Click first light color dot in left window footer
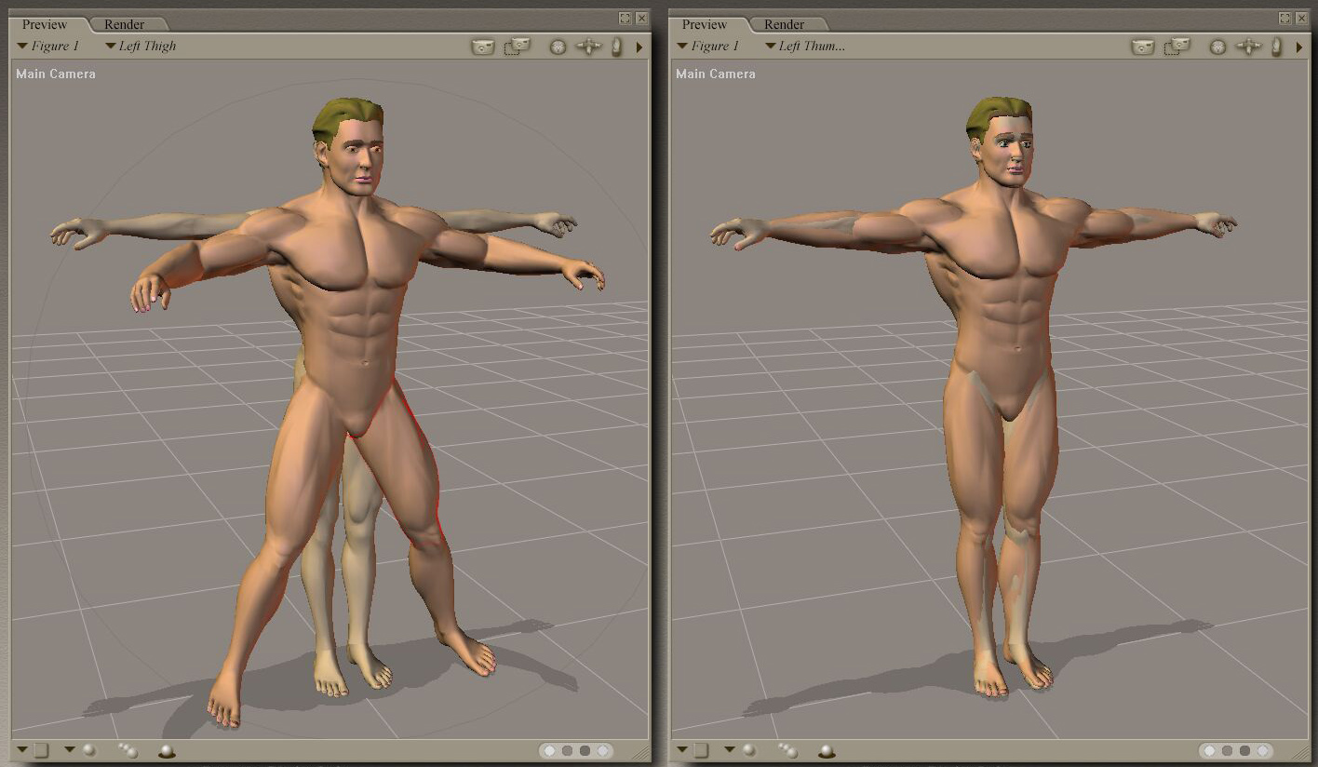The width and height of the screenshot is (1318, 767). click(x=549, y=750)
